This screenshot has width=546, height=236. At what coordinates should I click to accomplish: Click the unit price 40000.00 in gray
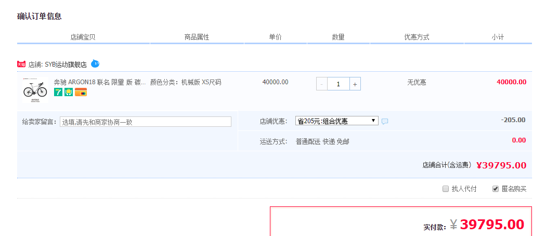276,82
